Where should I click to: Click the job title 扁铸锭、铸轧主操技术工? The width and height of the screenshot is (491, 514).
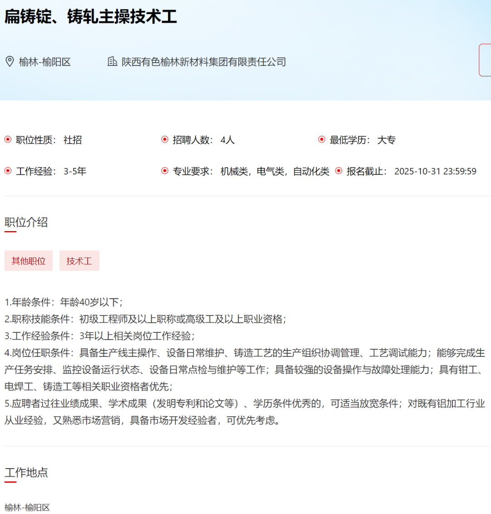90,16
